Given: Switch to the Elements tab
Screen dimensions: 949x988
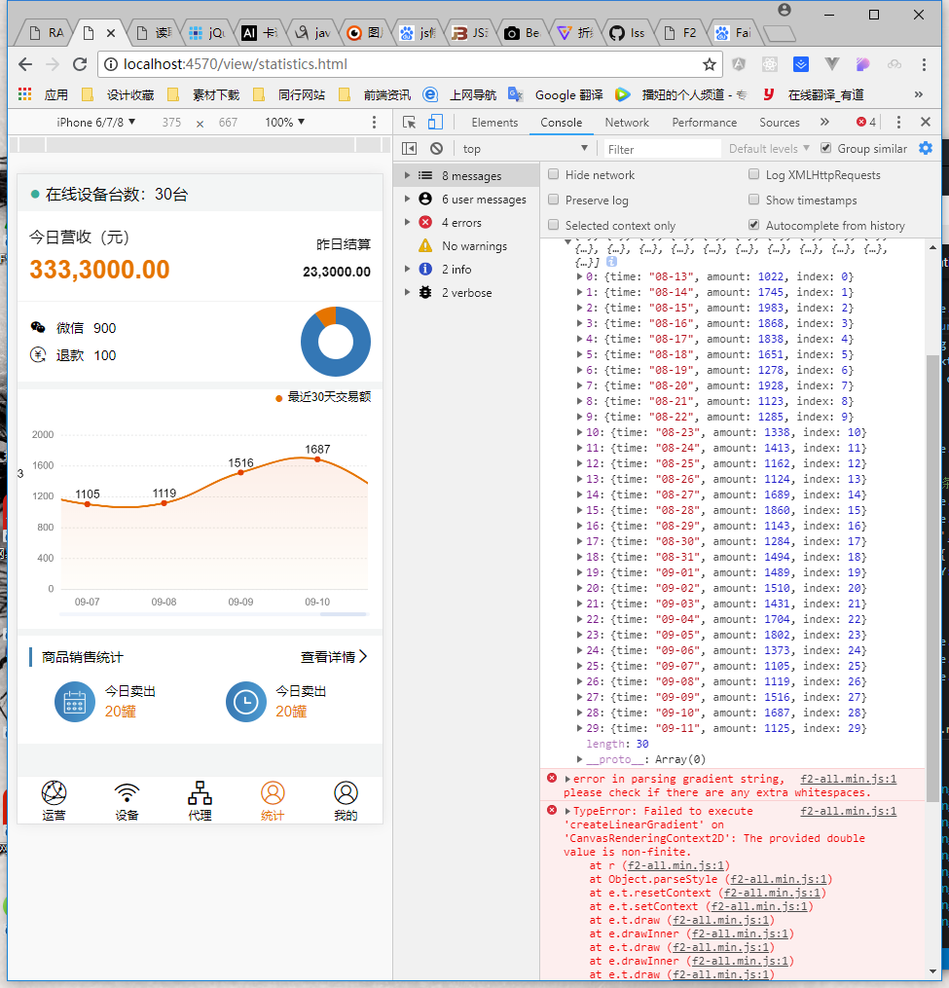Looking at the screenshot, I should click(x=494, y=122).
